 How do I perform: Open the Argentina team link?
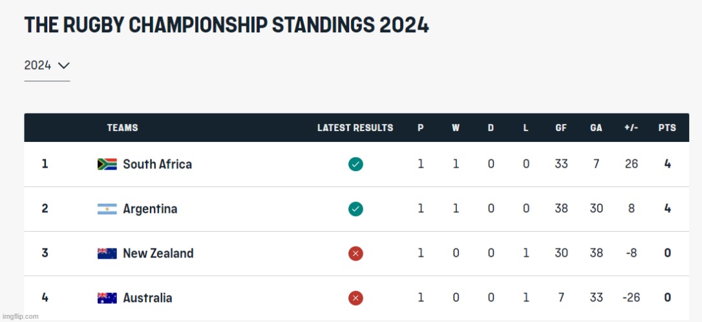150,209
